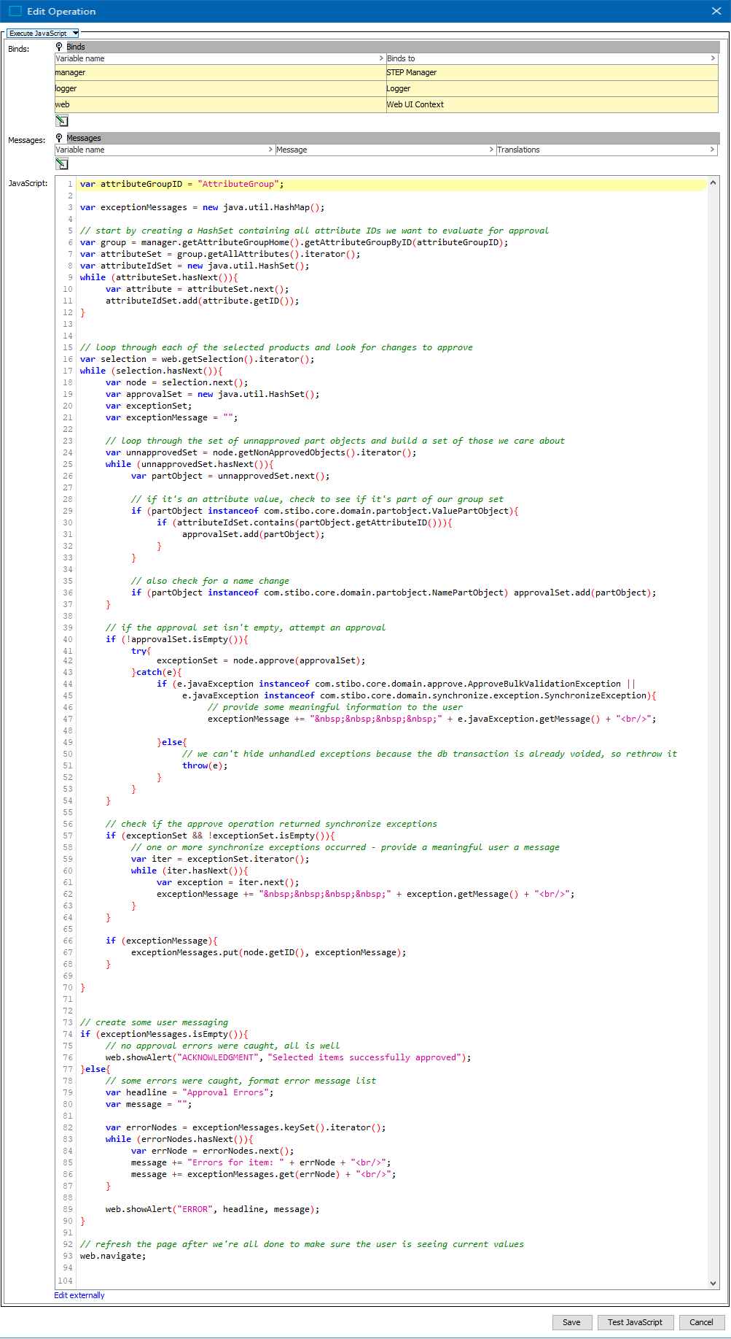Open the 'Edit externally' link
The height and width of the screenshot is (1339, 731).
coord(79,1295)
